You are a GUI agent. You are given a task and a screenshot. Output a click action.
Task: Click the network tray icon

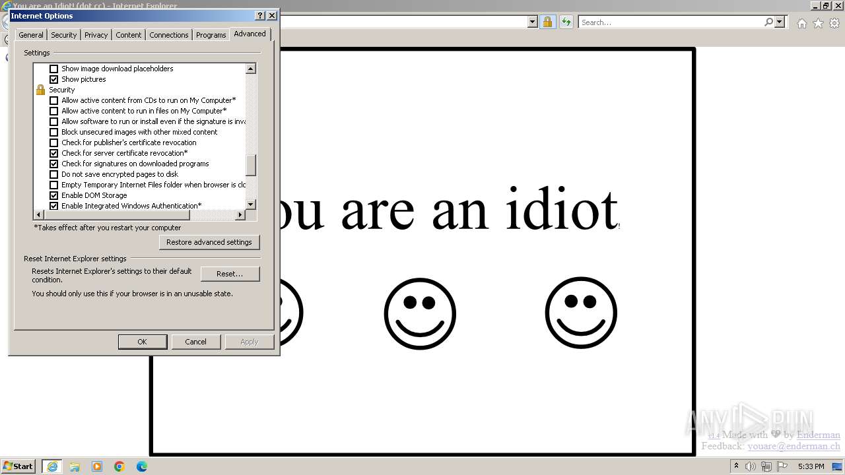(x=766, y=466)
